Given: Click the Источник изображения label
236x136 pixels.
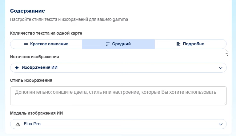Looking at the screenshot, I should pos(34,57).
